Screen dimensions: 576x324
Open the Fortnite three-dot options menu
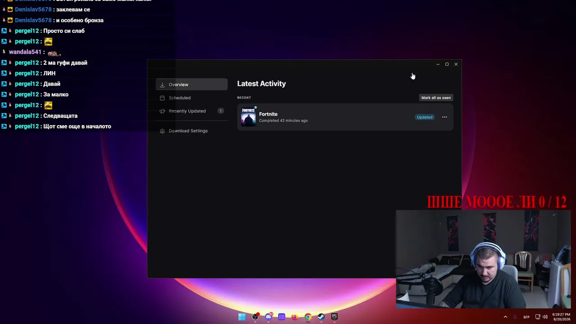(445, 117)
